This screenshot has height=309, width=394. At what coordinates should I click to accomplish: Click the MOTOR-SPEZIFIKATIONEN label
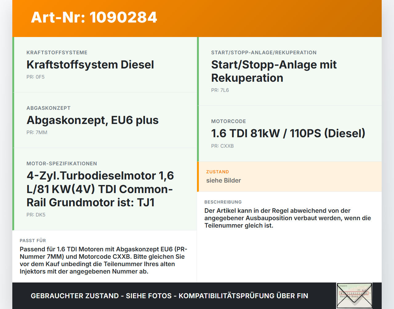pyautogui.click(x=62, y=163)
